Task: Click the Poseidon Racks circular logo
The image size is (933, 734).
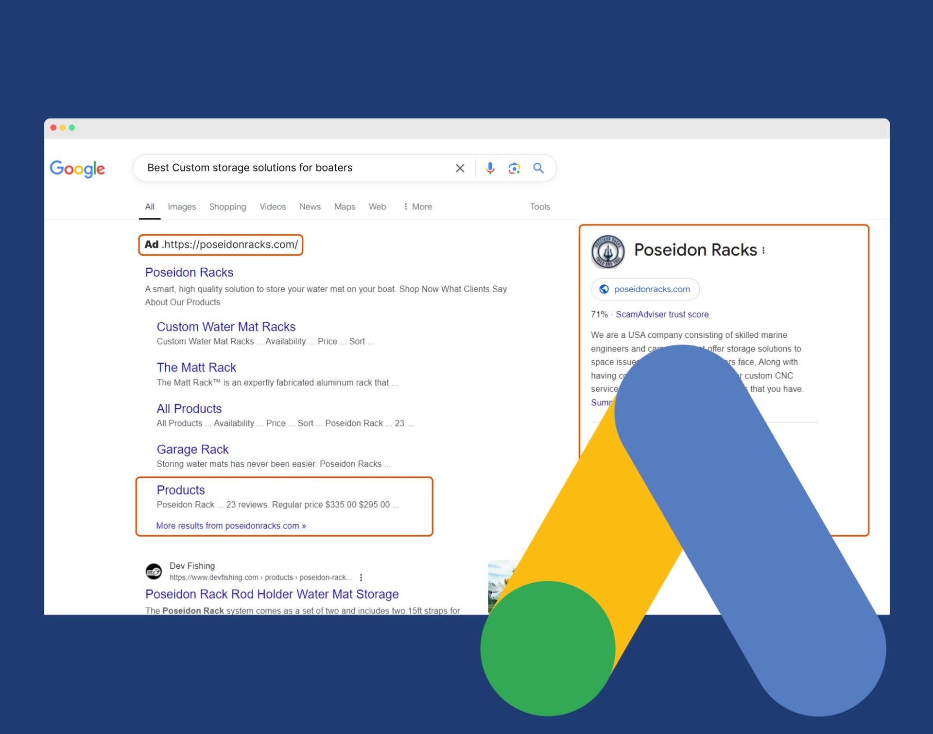Action: pyautogui.click(x=607, y=251)
